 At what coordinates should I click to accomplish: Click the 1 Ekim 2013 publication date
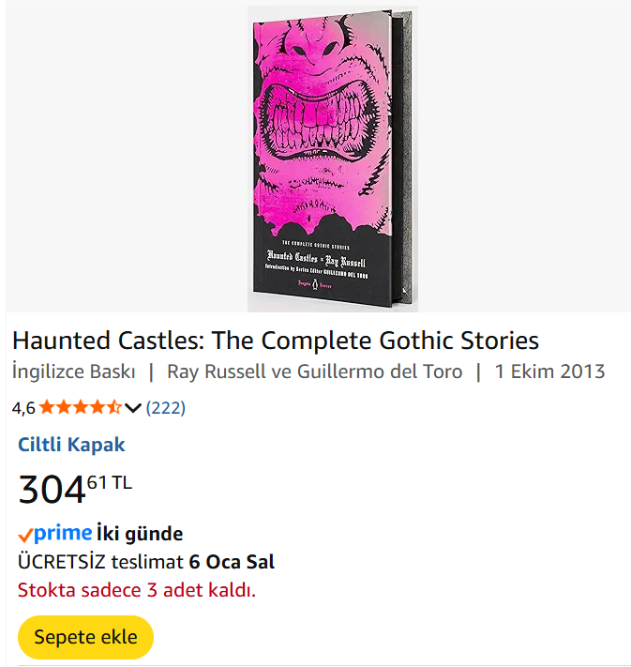pyautogui.click(x=549, y=371)
